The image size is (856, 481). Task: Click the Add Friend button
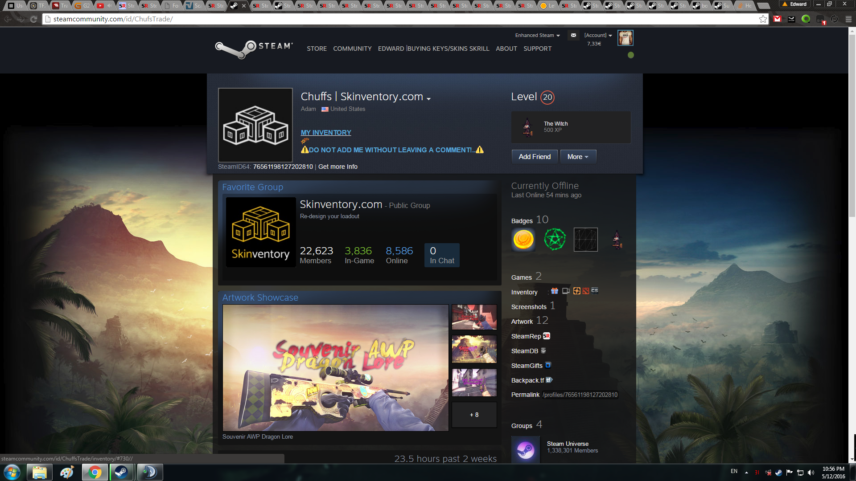(x=535, y=157)
